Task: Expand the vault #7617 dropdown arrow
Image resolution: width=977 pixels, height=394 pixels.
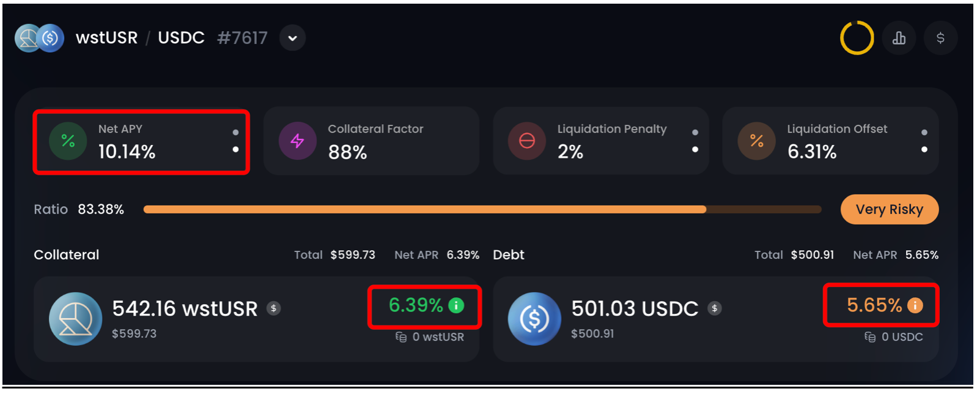Action: coord(292,38)
